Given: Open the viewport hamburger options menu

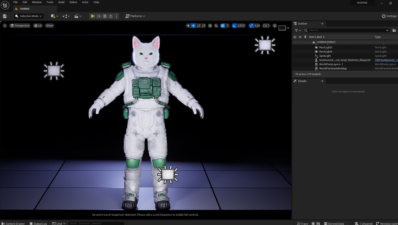Looking at the screenshot, I should [5, 26].
